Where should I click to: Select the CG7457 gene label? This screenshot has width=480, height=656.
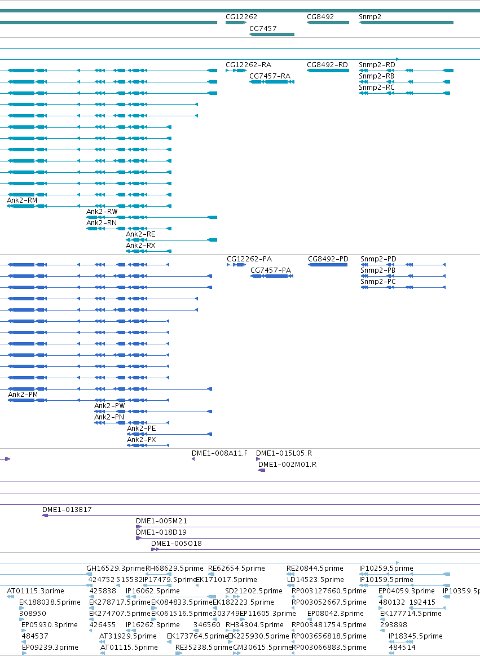pos(263,29)
